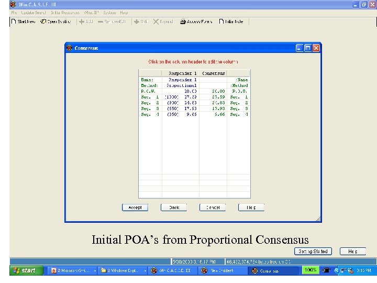Click Responder 1 name cell in Name row
Screen dimensions: 377x283
click(181, 80)
